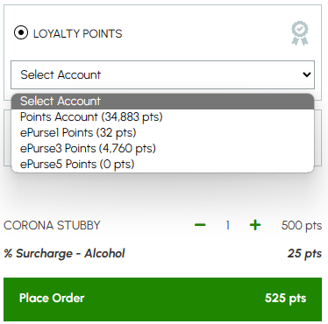Choose the highlighted Select Account placeholder option
This screenshot has width=328, height=324.
click(x=162, y=102)
